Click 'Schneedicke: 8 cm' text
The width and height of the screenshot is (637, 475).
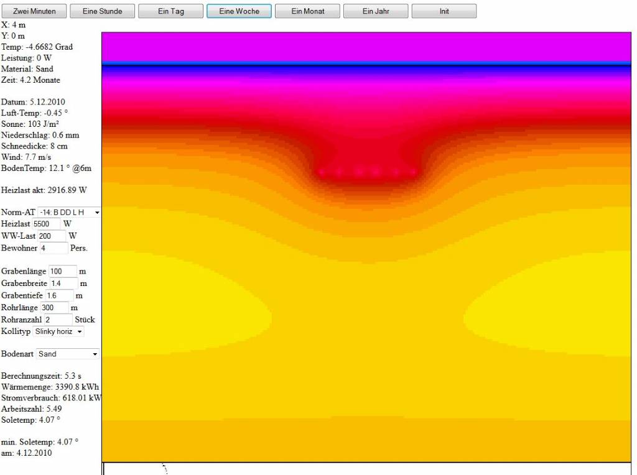(x=34, y=145)
